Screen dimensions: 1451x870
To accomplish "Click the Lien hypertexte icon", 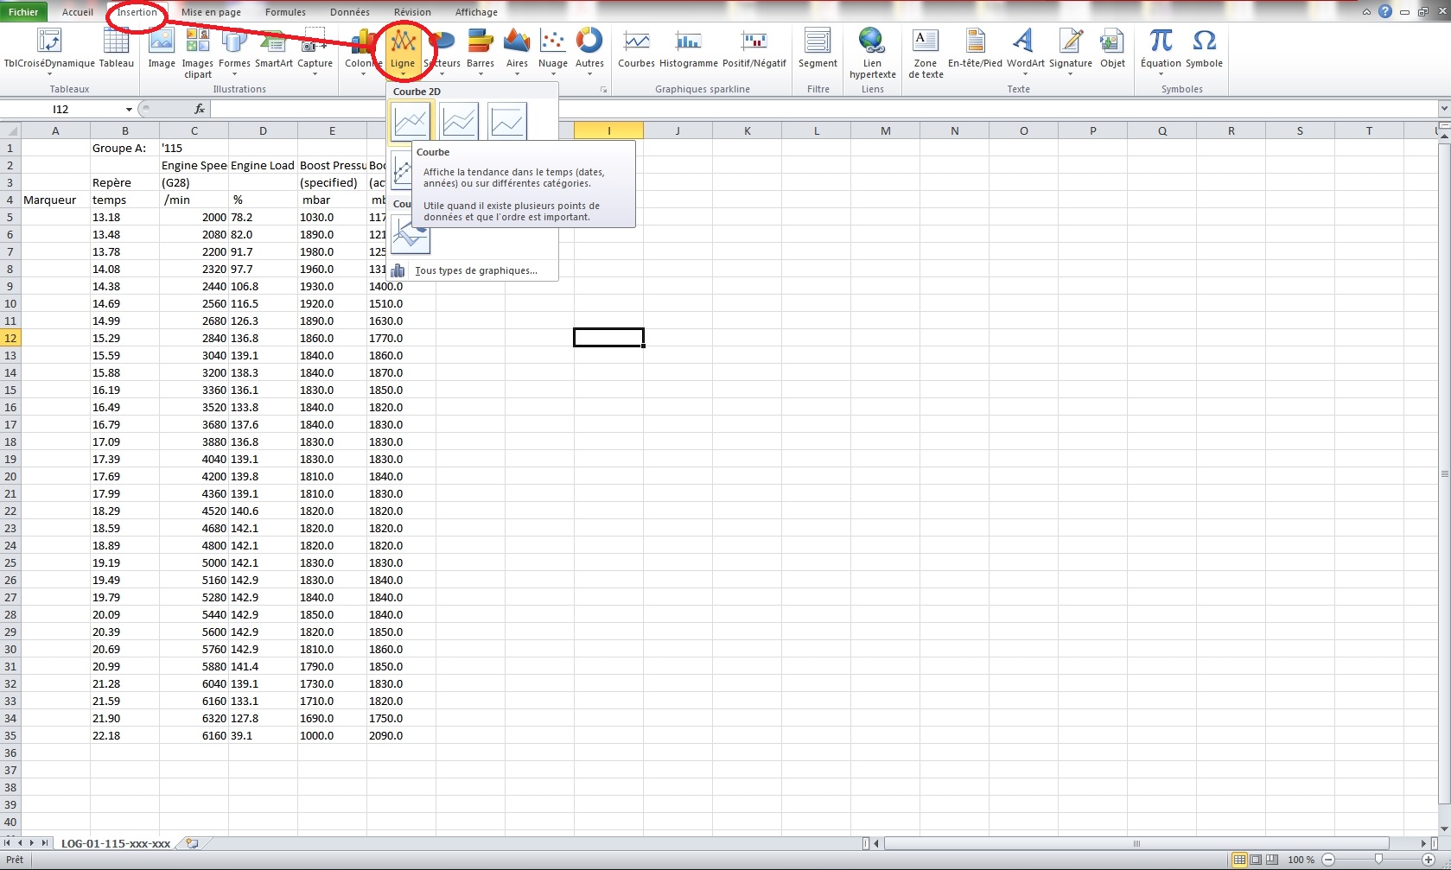I will [872, 50].
